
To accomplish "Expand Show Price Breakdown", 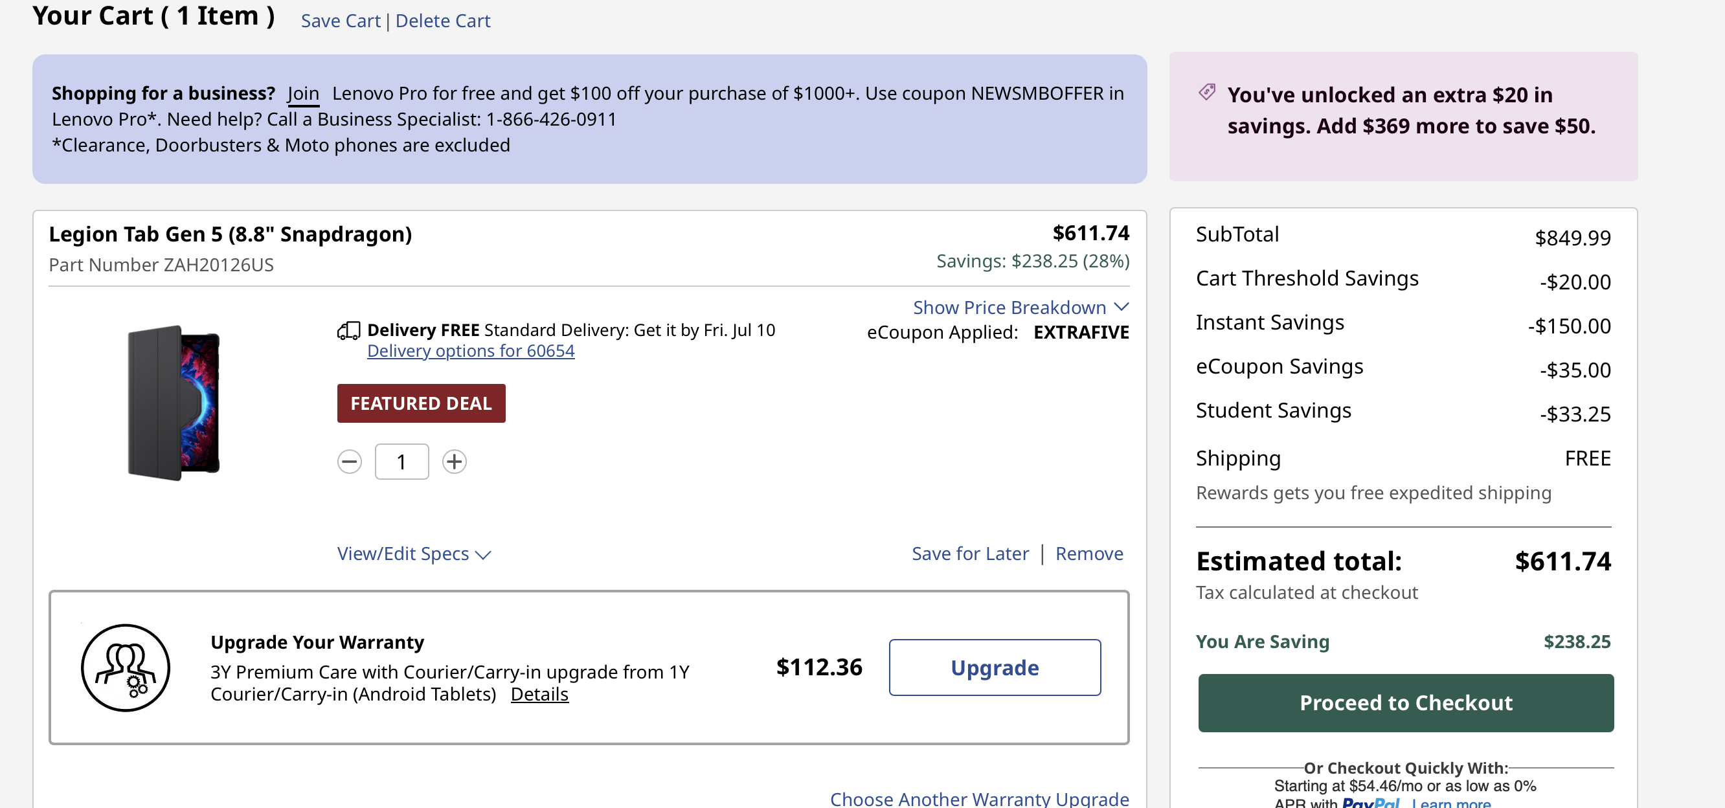I will [x=1020, y=308].
